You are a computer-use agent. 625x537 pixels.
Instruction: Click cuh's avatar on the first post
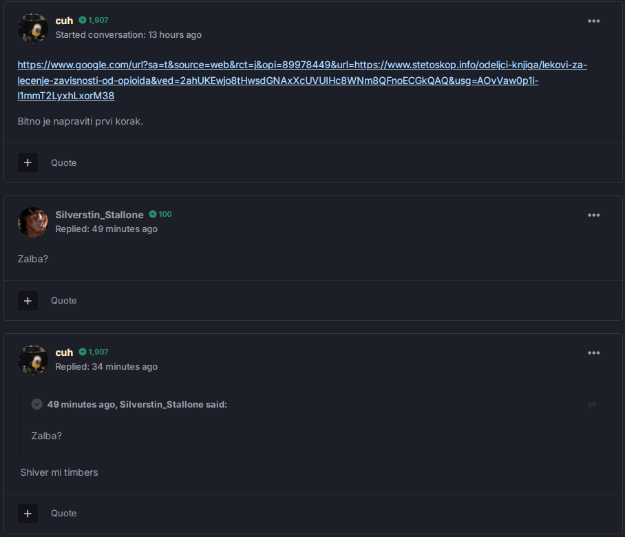click(x=33, y=28)
